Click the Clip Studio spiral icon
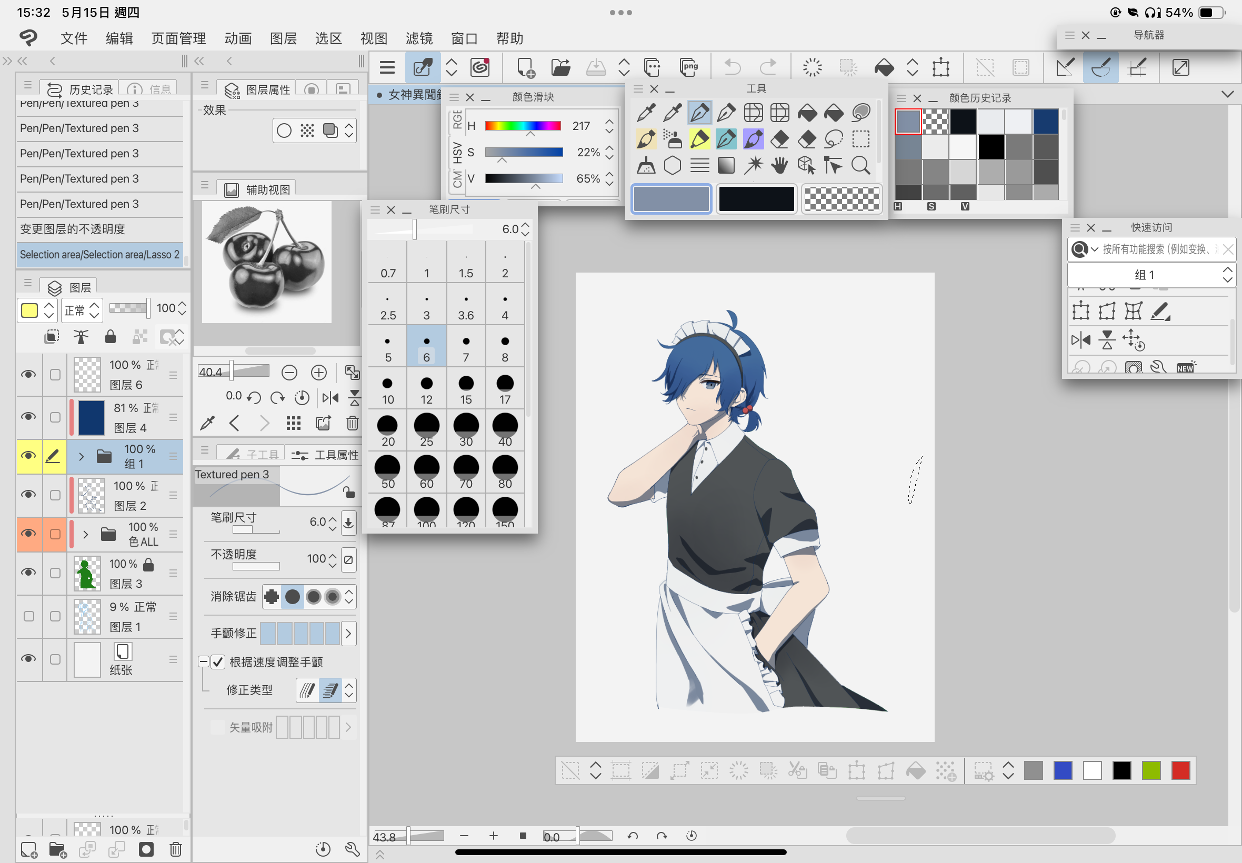 [x=479, y=67]
